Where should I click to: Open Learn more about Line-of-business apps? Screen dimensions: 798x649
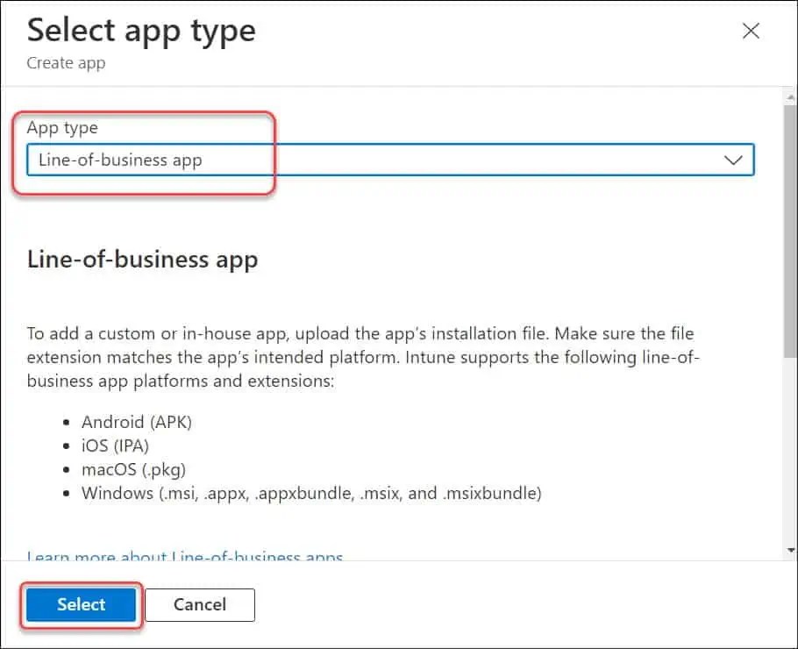tap(184, 555)
